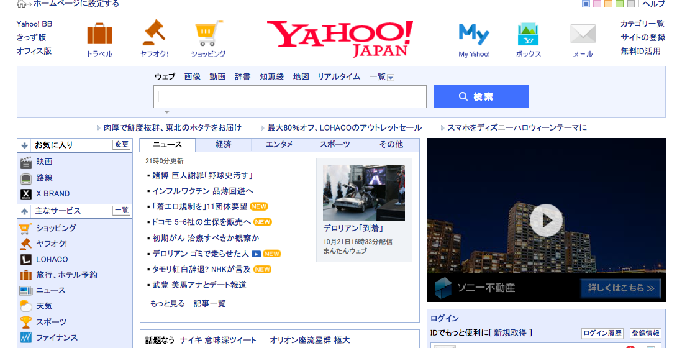Open the My Yahoo! icon
The width and height of the screenshot is (695, 348).
pos(474,34)
